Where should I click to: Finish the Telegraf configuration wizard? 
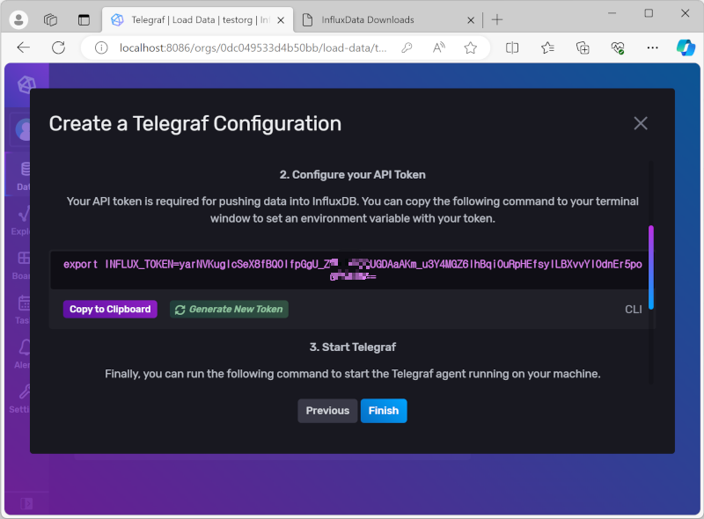pyautogui.click(x=384, y=411)
